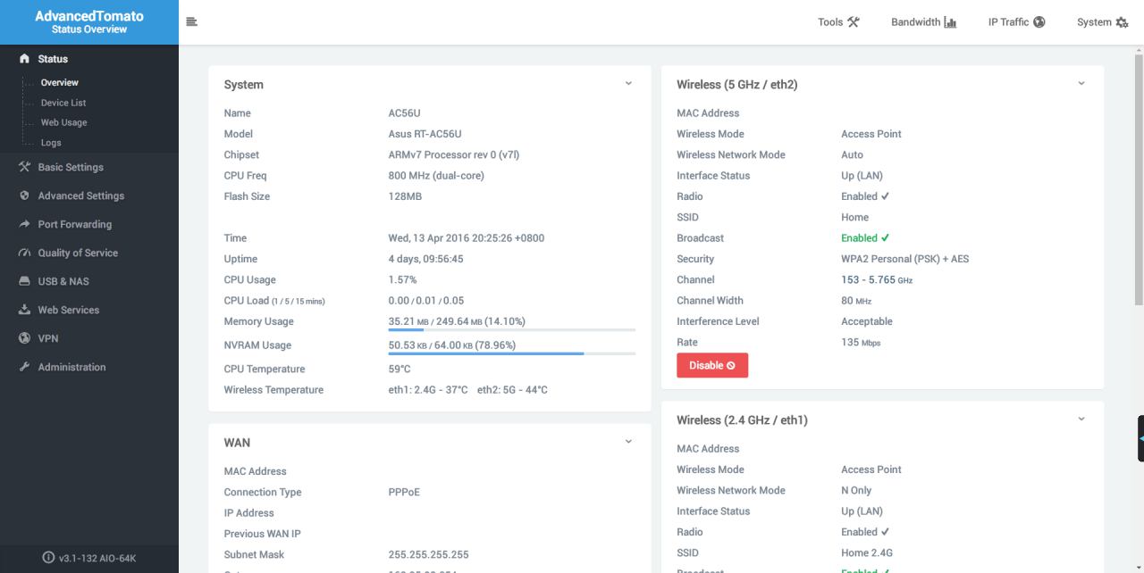The image size is (1144, 573).
Task: Open USB & NAS in sidebar
Action: (89, 281)
